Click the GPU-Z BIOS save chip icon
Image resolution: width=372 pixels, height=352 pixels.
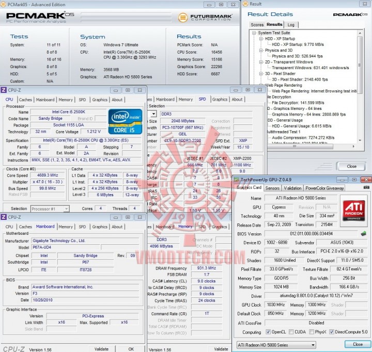pyautogui.click(x=363, y=234)
